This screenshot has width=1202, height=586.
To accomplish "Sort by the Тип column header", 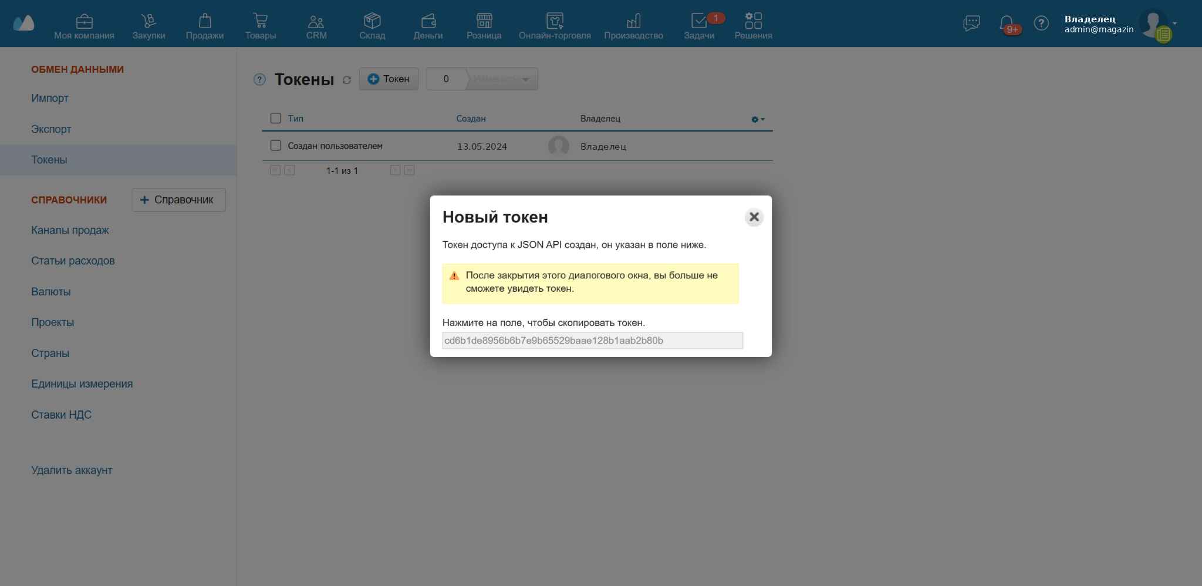I will (296, 119).
